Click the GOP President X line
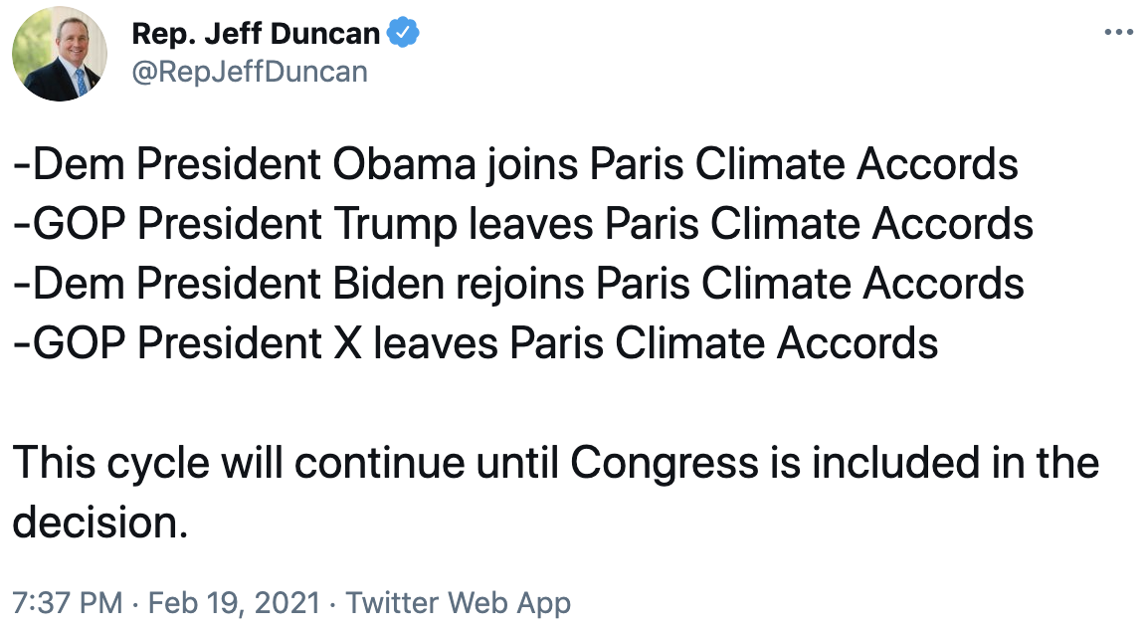 pyautogui.click(x=476, y=343)
